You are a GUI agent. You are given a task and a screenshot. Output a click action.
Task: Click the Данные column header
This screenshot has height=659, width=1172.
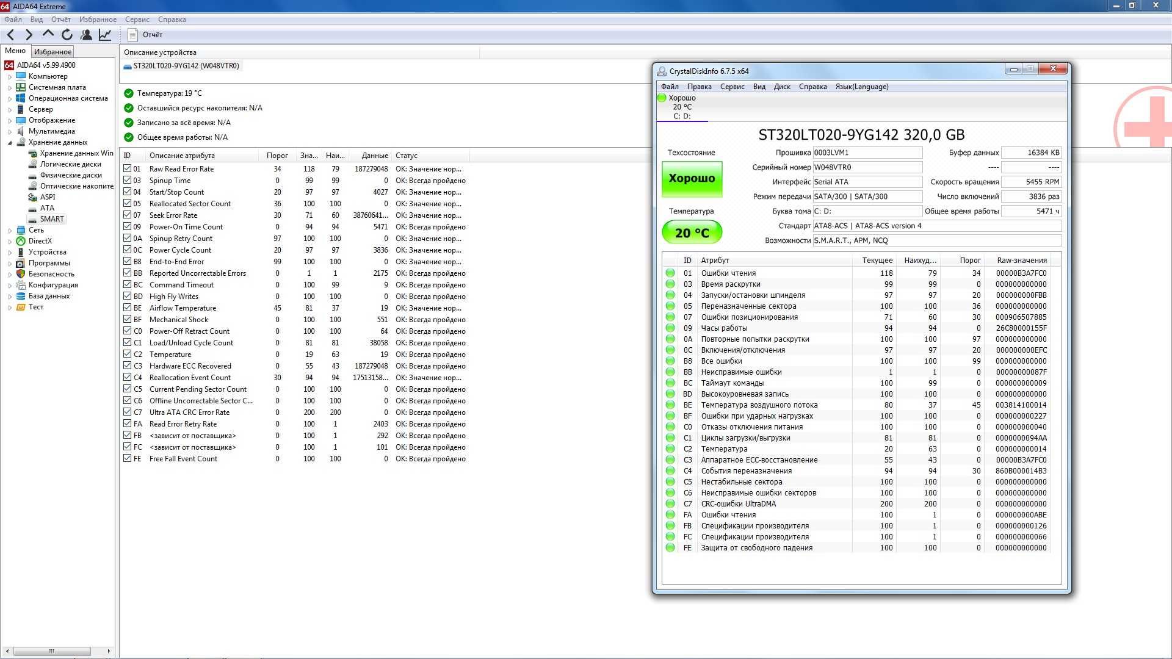point(369,156)
